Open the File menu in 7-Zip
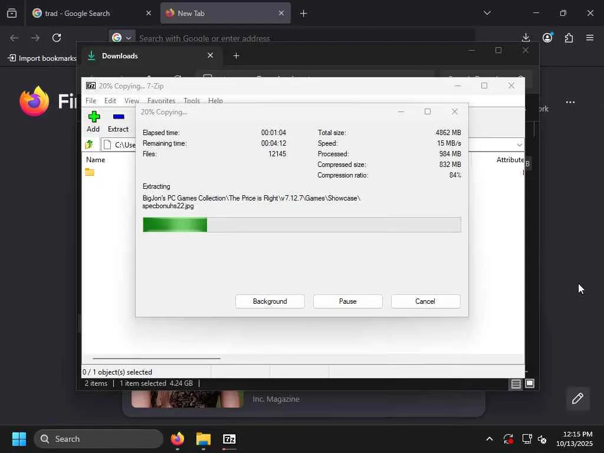The image size is (604, 453). click(91, 100)
